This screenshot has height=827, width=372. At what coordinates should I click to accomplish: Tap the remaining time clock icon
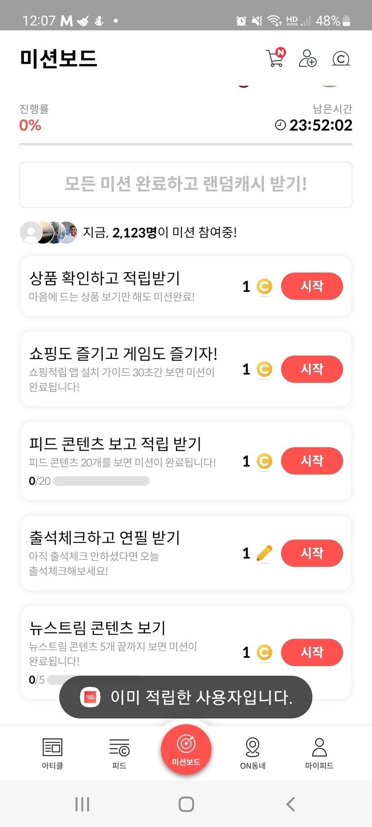coord(280,125)
